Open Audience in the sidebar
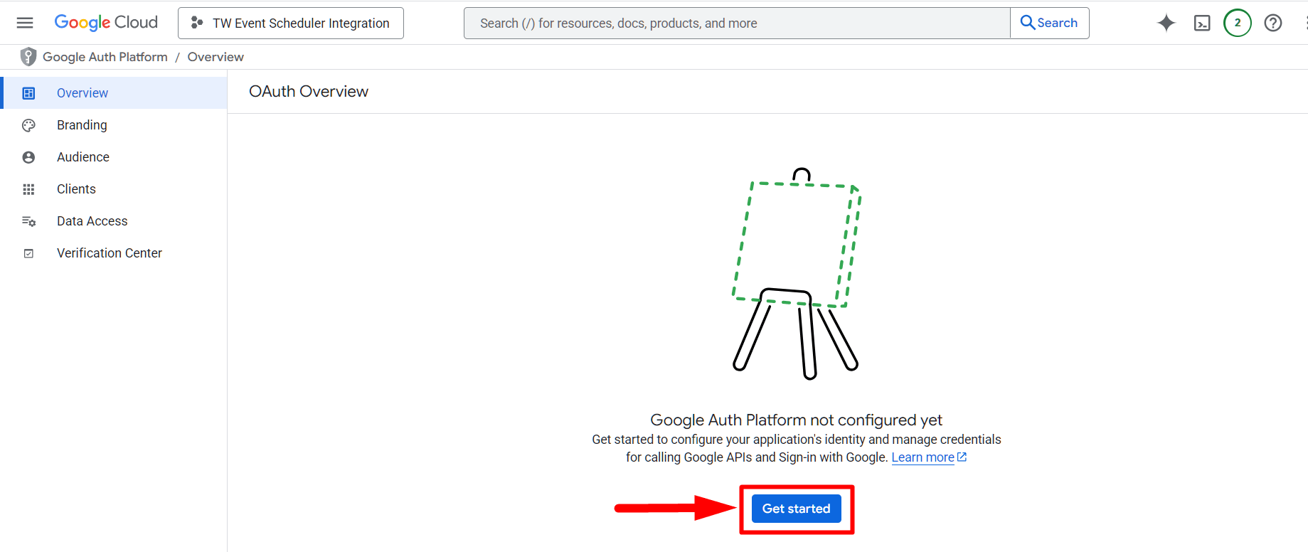The image size is (1308, 552). [114, 157]
